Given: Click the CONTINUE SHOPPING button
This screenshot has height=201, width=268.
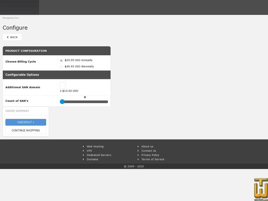Looking at the screenshot, I should click(x=26, y=130).
